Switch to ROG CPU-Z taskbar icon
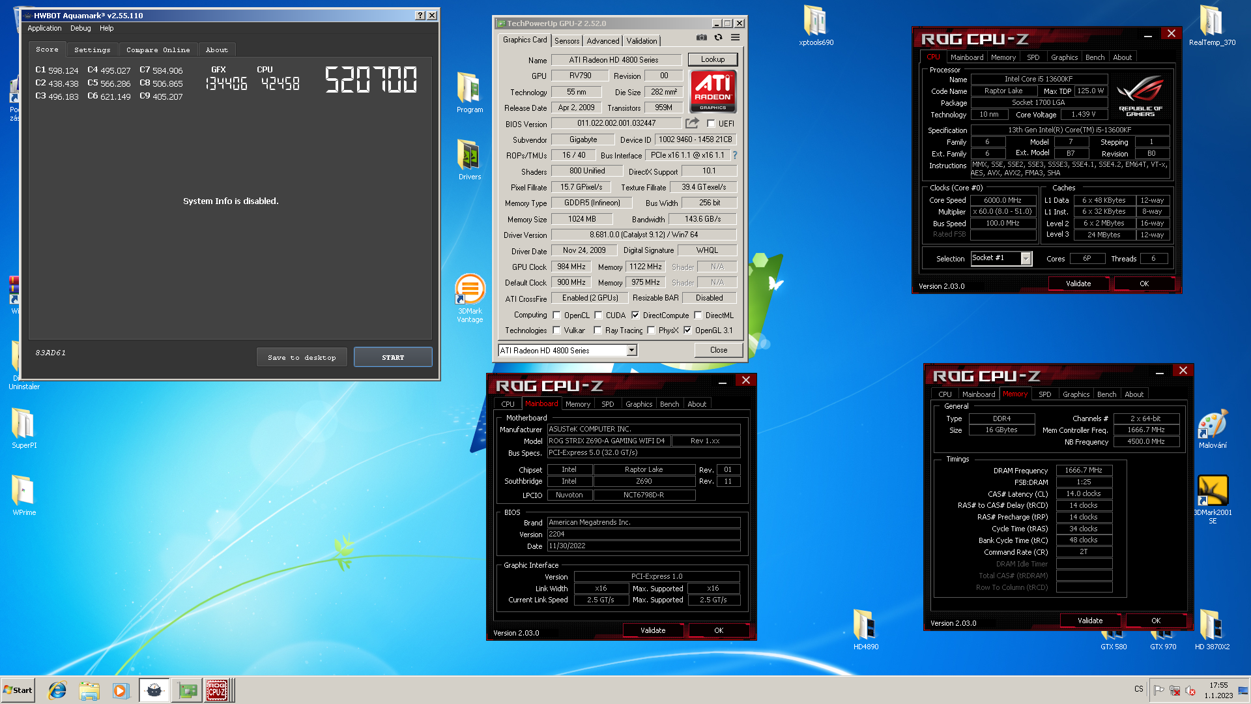This screenshot has height=704, width=1251. coord(218,690)
